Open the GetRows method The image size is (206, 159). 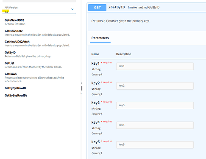pyautogui.click(x=11, y=74)
